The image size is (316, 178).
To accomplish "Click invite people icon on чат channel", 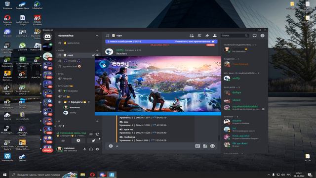I will click(x=93, y=55).
